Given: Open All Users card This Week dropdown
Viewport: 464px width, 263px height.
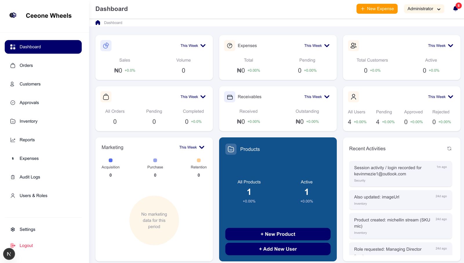Looking at the screenshot, I should (441, 97).
